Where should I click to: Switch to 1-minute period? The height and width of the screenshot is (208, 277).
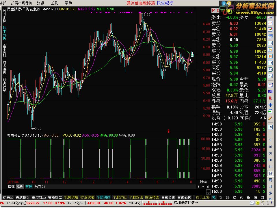[270, 133]
